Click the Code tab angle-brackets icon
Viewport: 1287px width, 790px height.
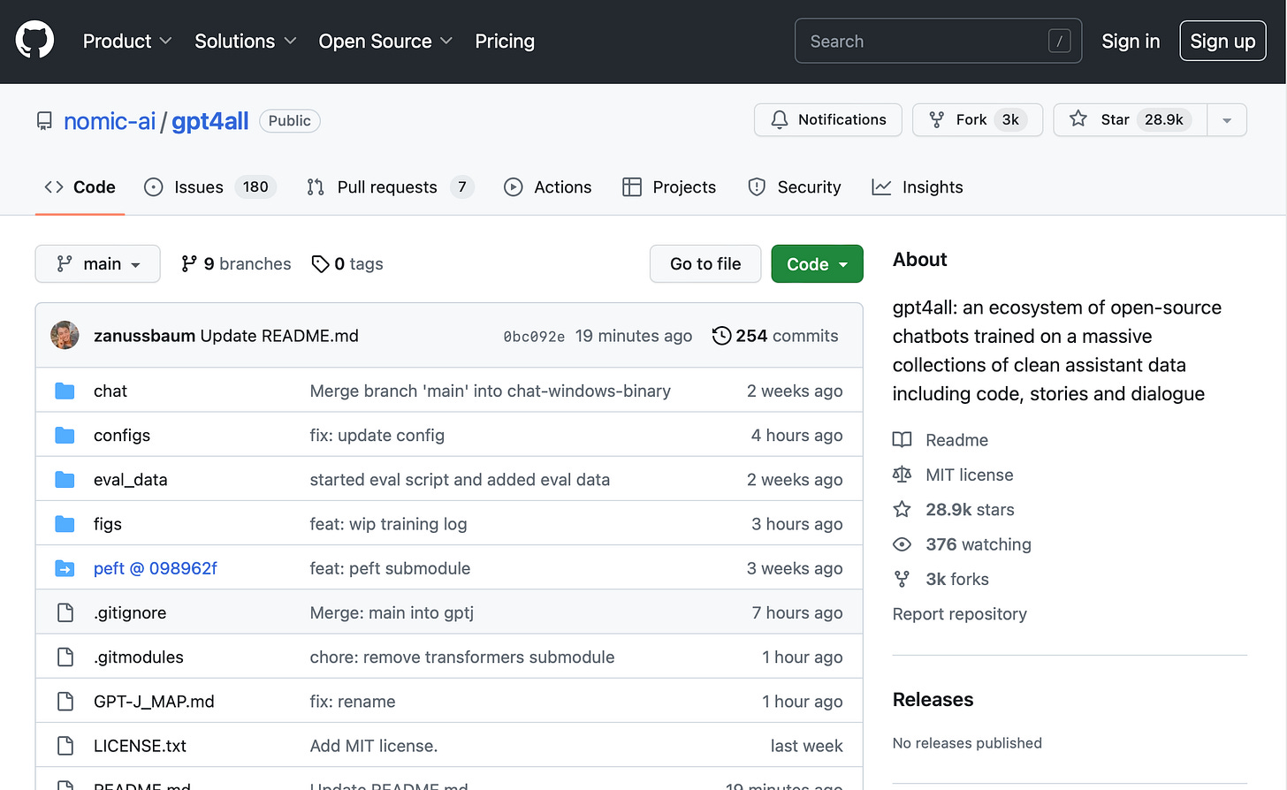click(x=54, y=187)
